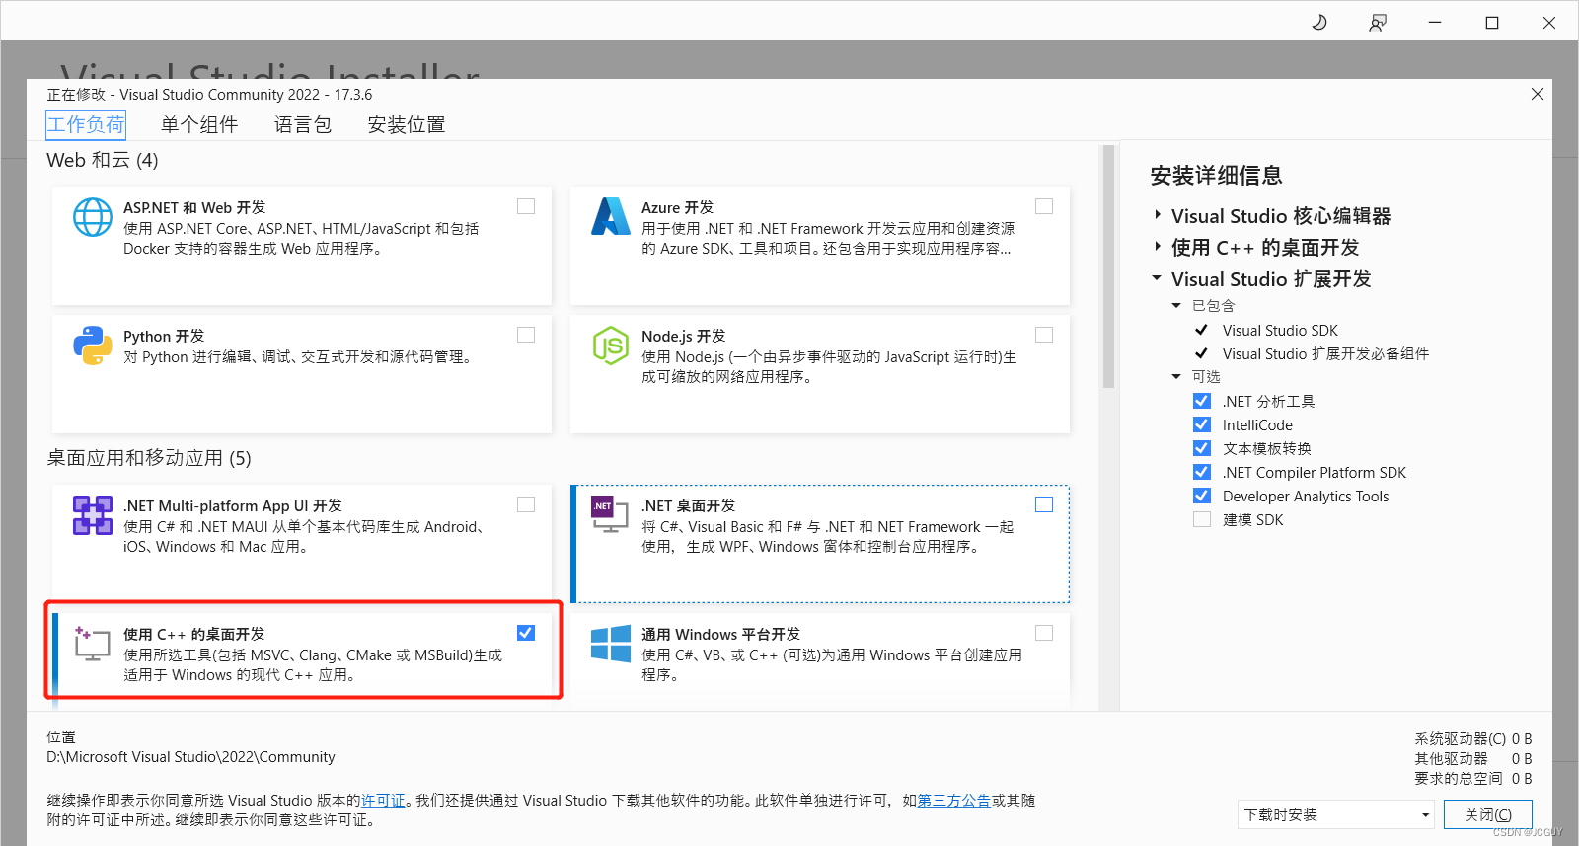The height and width of the screenshot is (846, 1579).
Task: Uncheck the 文本模板转换 option
Action: (1202, 448)
